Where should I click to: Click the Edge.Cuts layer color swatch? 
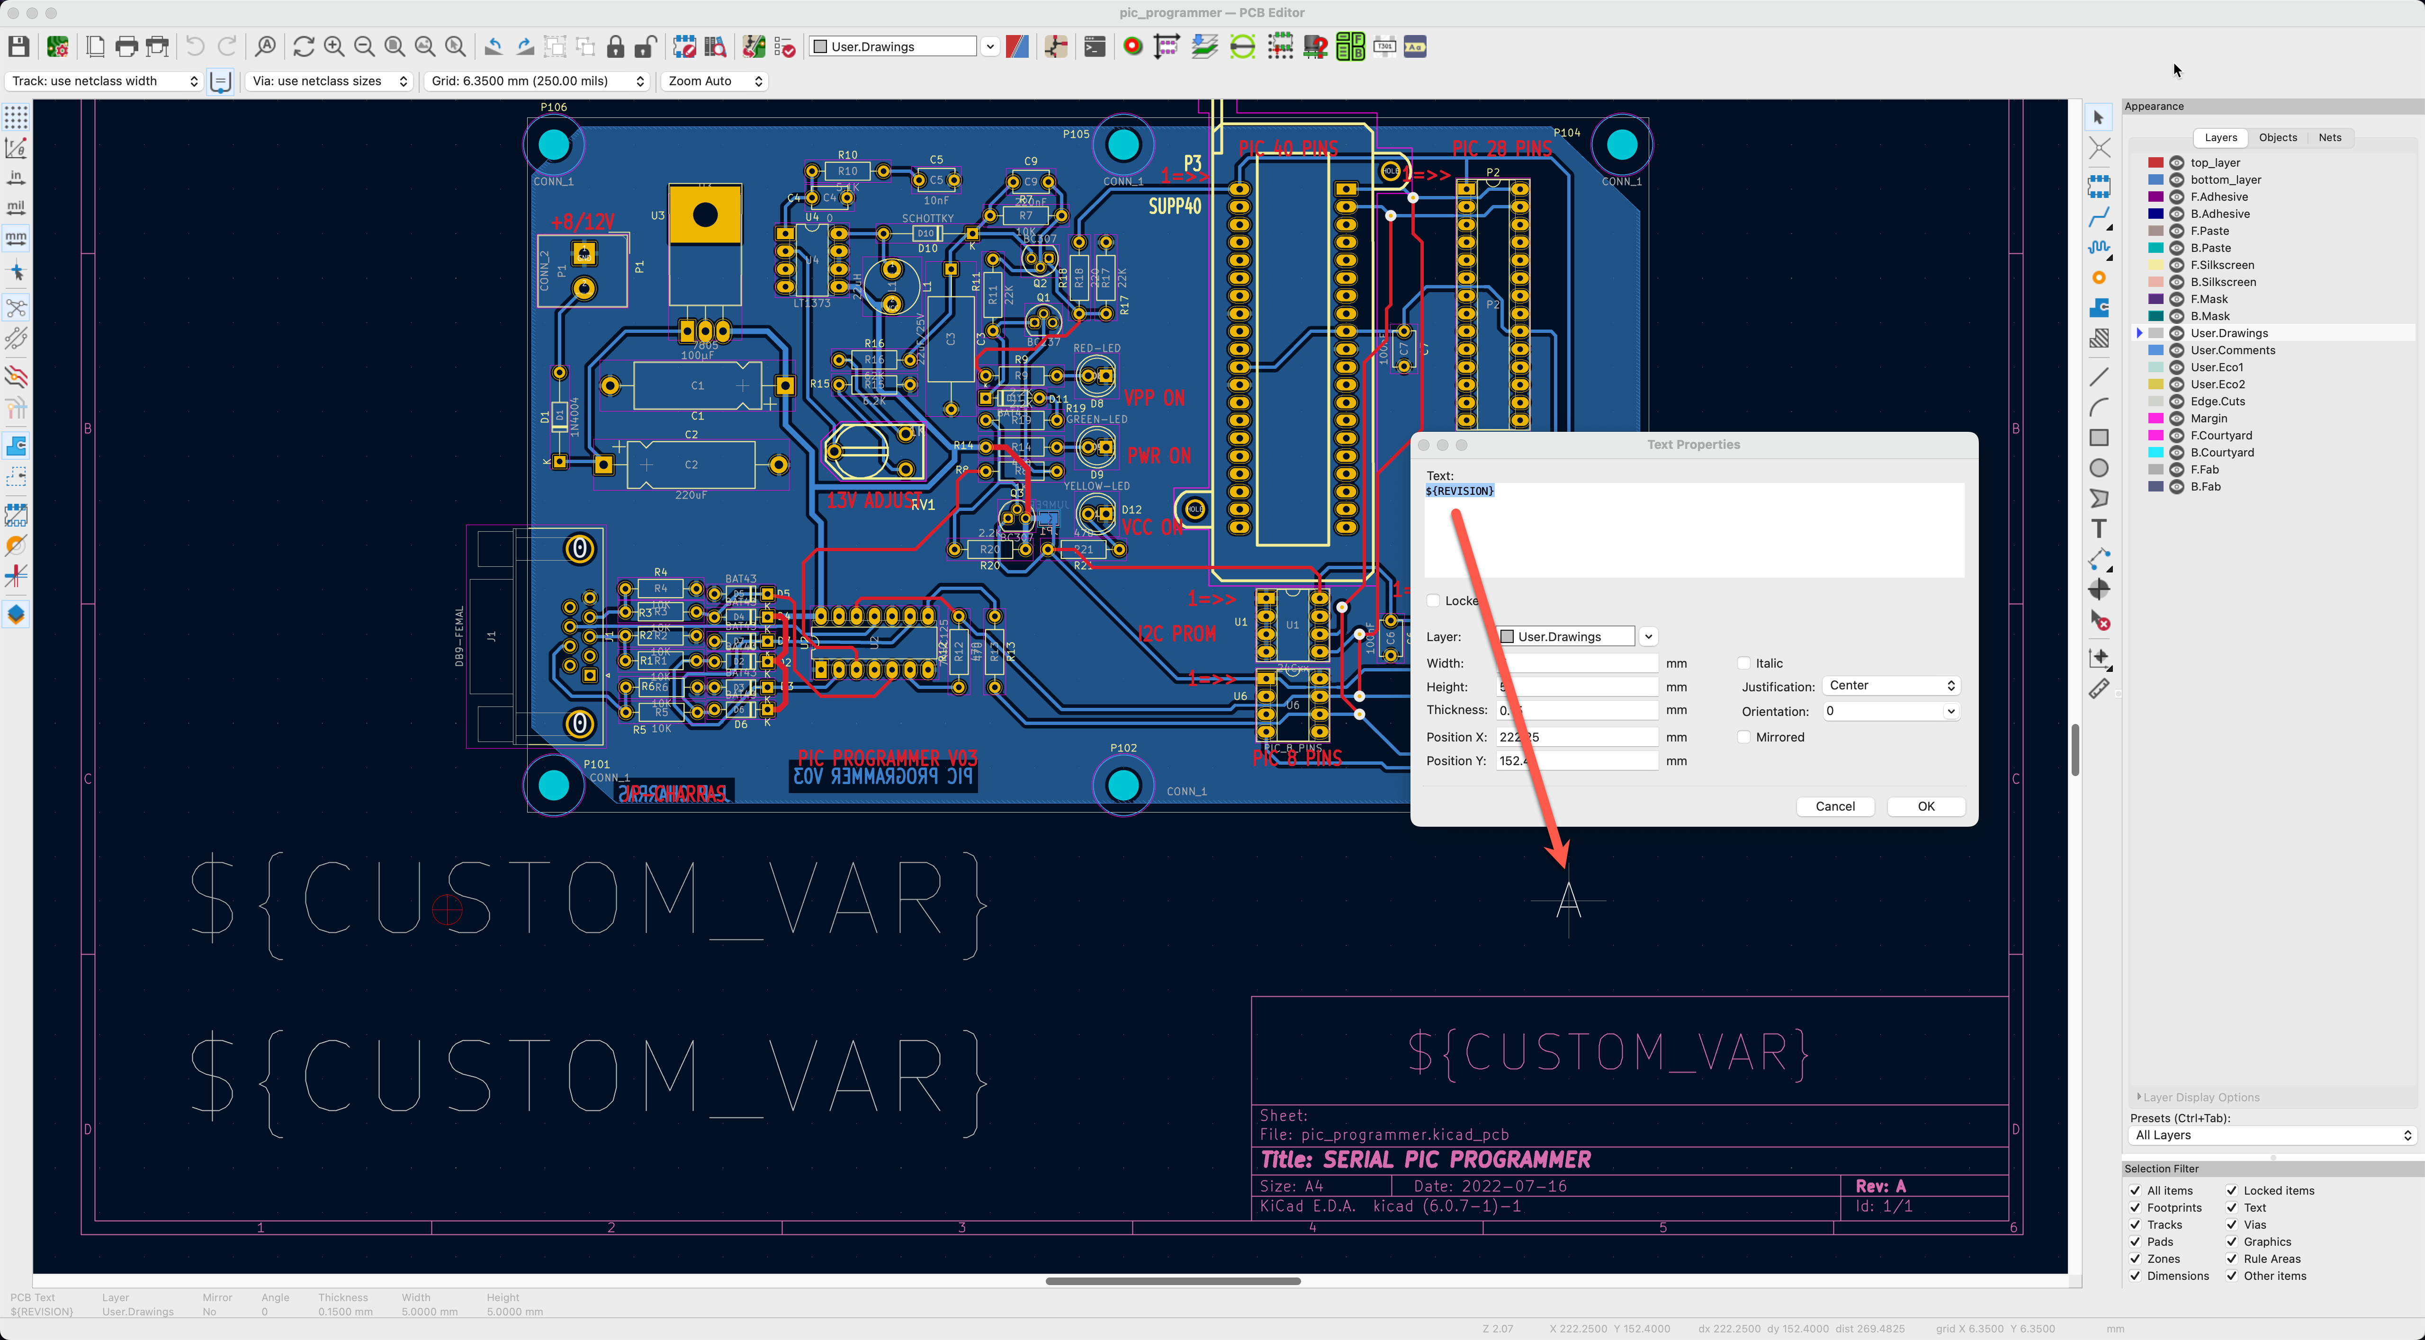point(2157,401)
